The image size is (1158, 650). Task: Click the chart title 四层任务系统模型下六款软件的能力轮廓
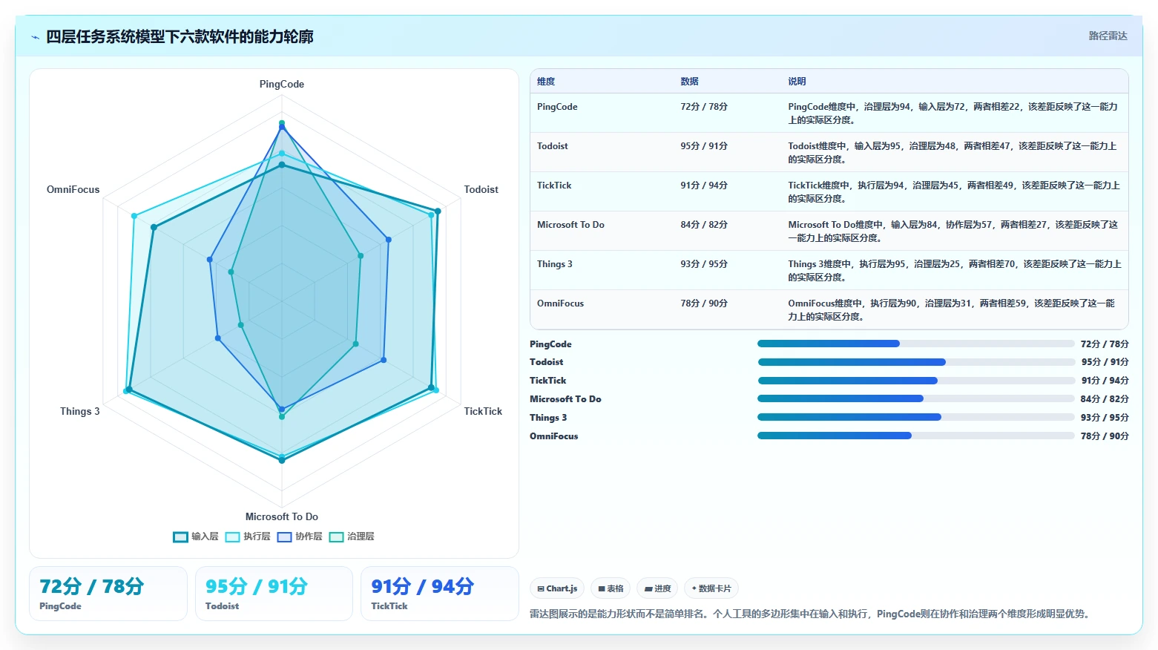pyautogui.click(x=180, y=36)
